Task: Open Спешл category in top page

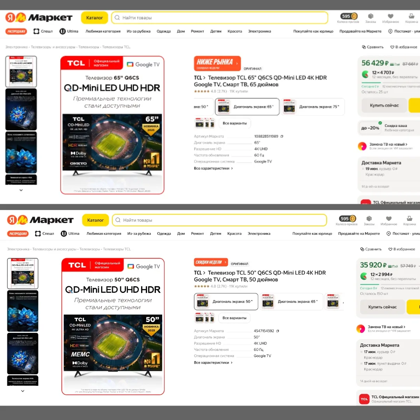Action: point(43,31)
